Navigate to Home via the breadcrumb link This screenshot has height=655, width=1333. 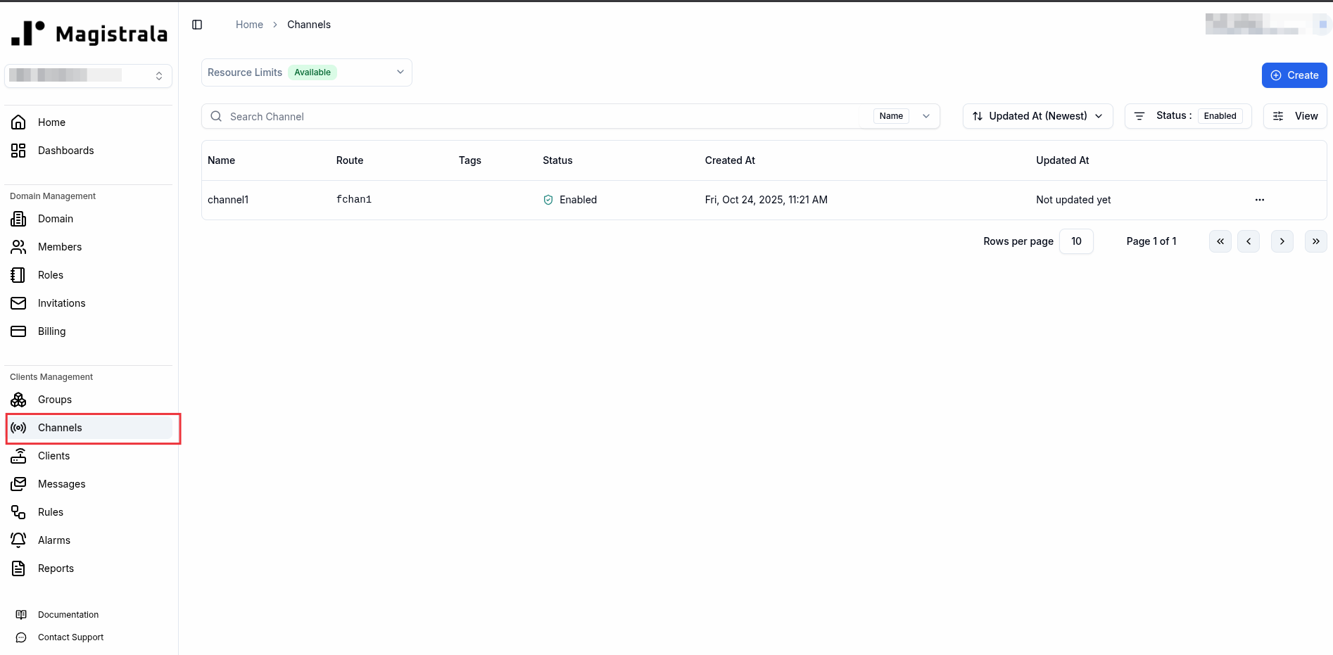(249, 24)
